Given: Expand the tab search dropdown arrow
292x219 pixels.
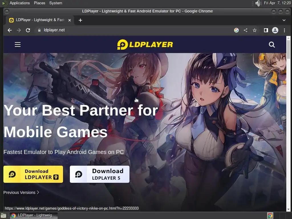Looking at the screenshot, I should (284, 20).
